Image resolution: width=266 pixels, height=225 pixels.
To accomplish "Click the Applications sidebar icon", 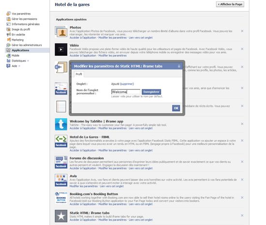I will [x=8, y=50].
